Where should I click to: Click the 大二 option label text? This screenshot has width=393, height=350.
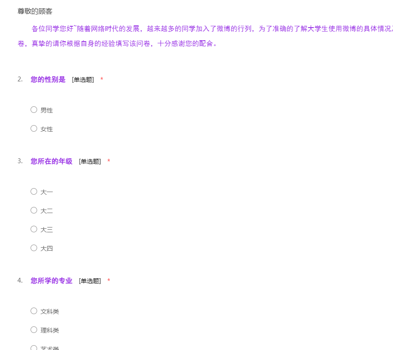tap(47, 211)
